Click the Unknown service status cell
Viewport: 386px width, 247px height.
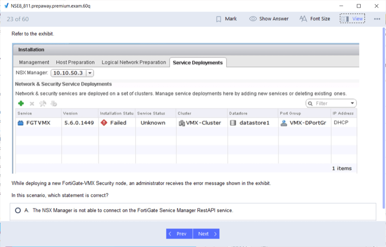click(x=153, y=123)
